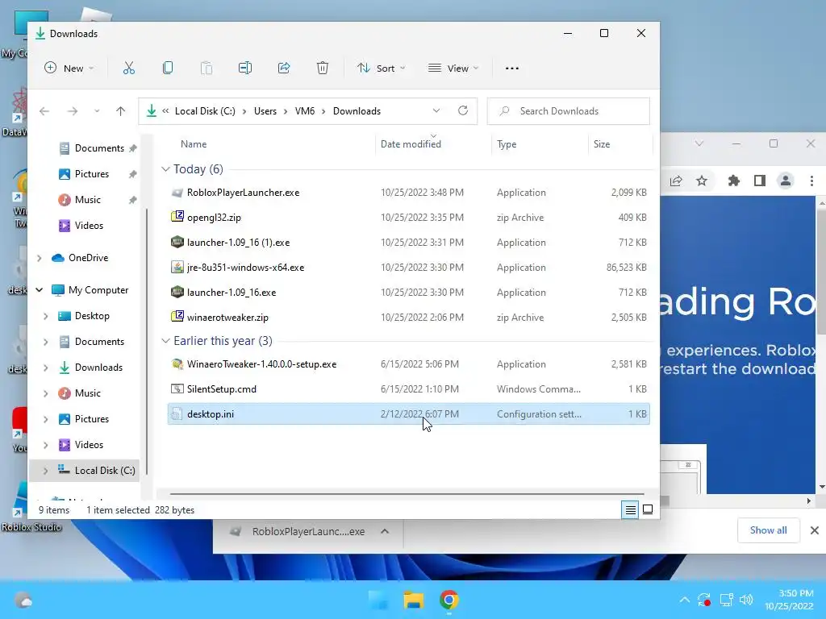Open address bar history dropdown

coord(436,110)
